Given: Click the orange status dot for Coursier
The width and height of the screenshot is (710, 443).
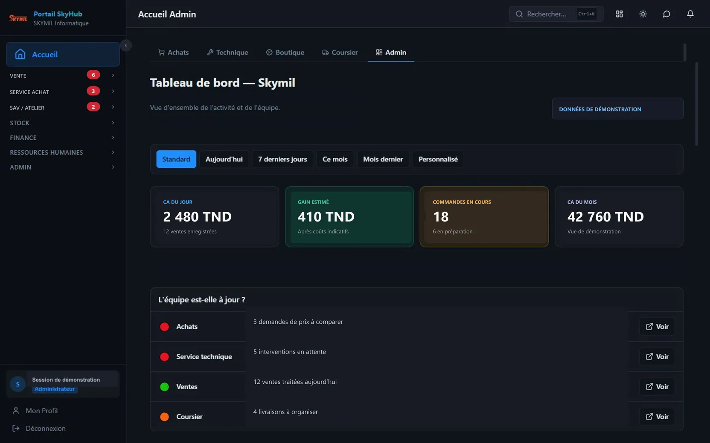Looking at the screenshot, I should pos(164,417).
